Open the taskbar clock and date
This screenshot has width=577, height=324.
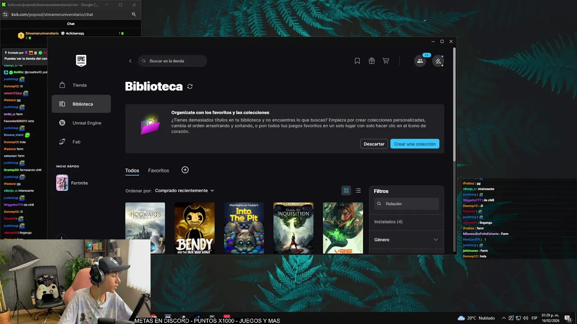pyautogui.click(x=550, y=318)
